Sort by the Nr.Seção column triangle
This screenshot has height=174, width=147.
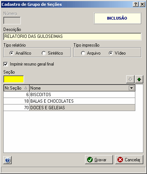tap(26, 88)
